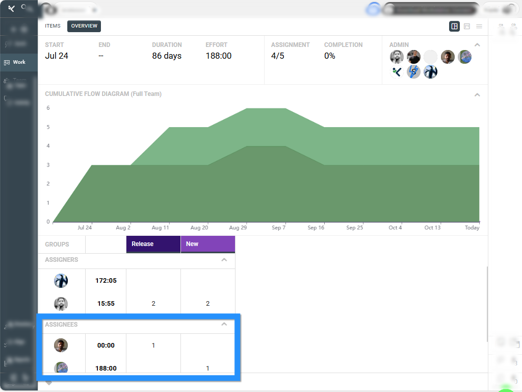522x392 pixels.
Task: Click the search magnifier icon in sidebar header
Action: click(24, 7)
